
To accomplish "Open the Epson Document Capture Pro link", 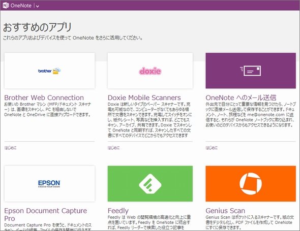I will [46, 214].
